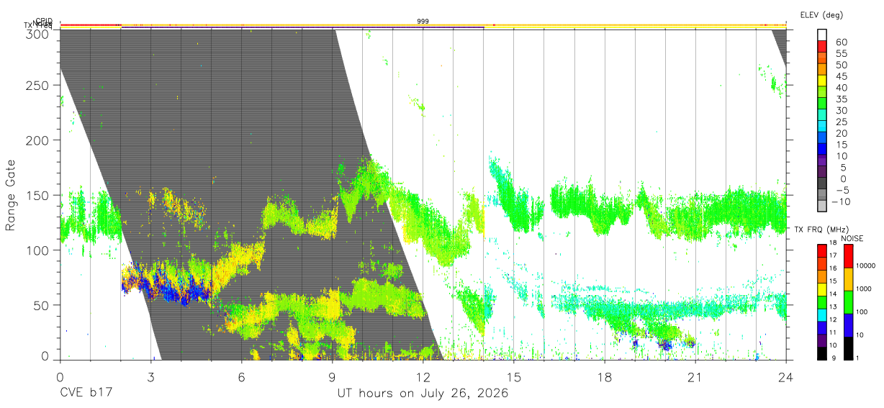Viewport: 884px width, 408px height.
Task: Click the "60" label on the ELEV scale
Action: tap(841, 42)
